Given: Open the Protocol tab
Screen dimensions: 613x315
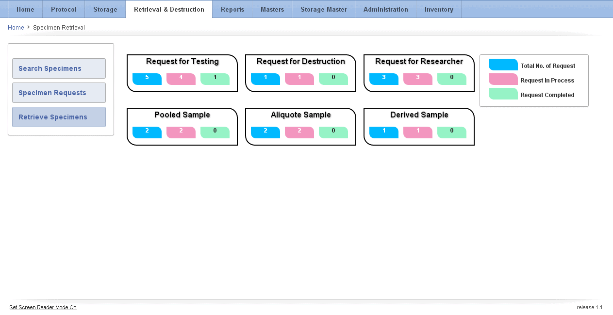Looking at the screenshot, I should [64, 9].
